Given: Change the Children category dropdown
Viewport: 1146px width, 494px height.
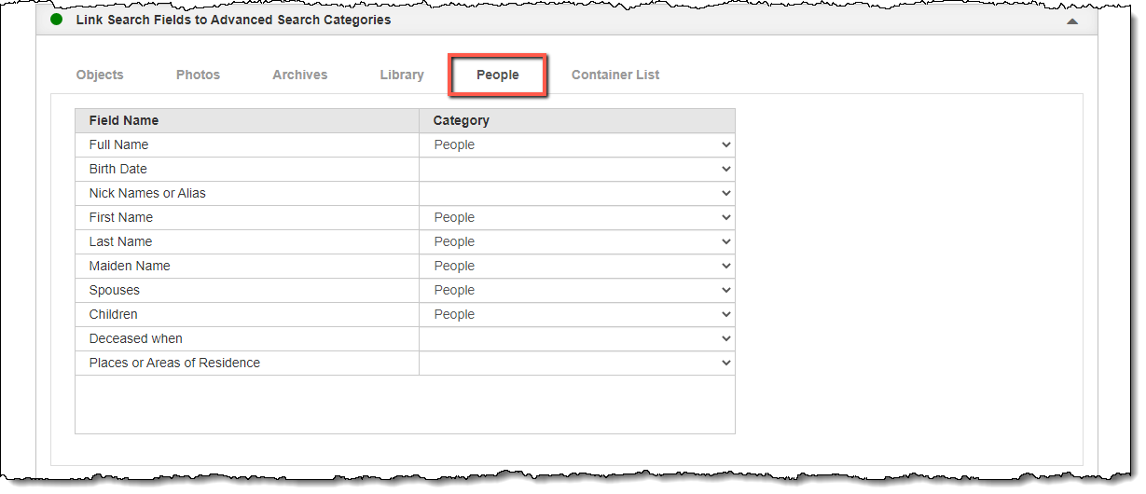Looking at the screenshot, I should (x=577, y=314).
